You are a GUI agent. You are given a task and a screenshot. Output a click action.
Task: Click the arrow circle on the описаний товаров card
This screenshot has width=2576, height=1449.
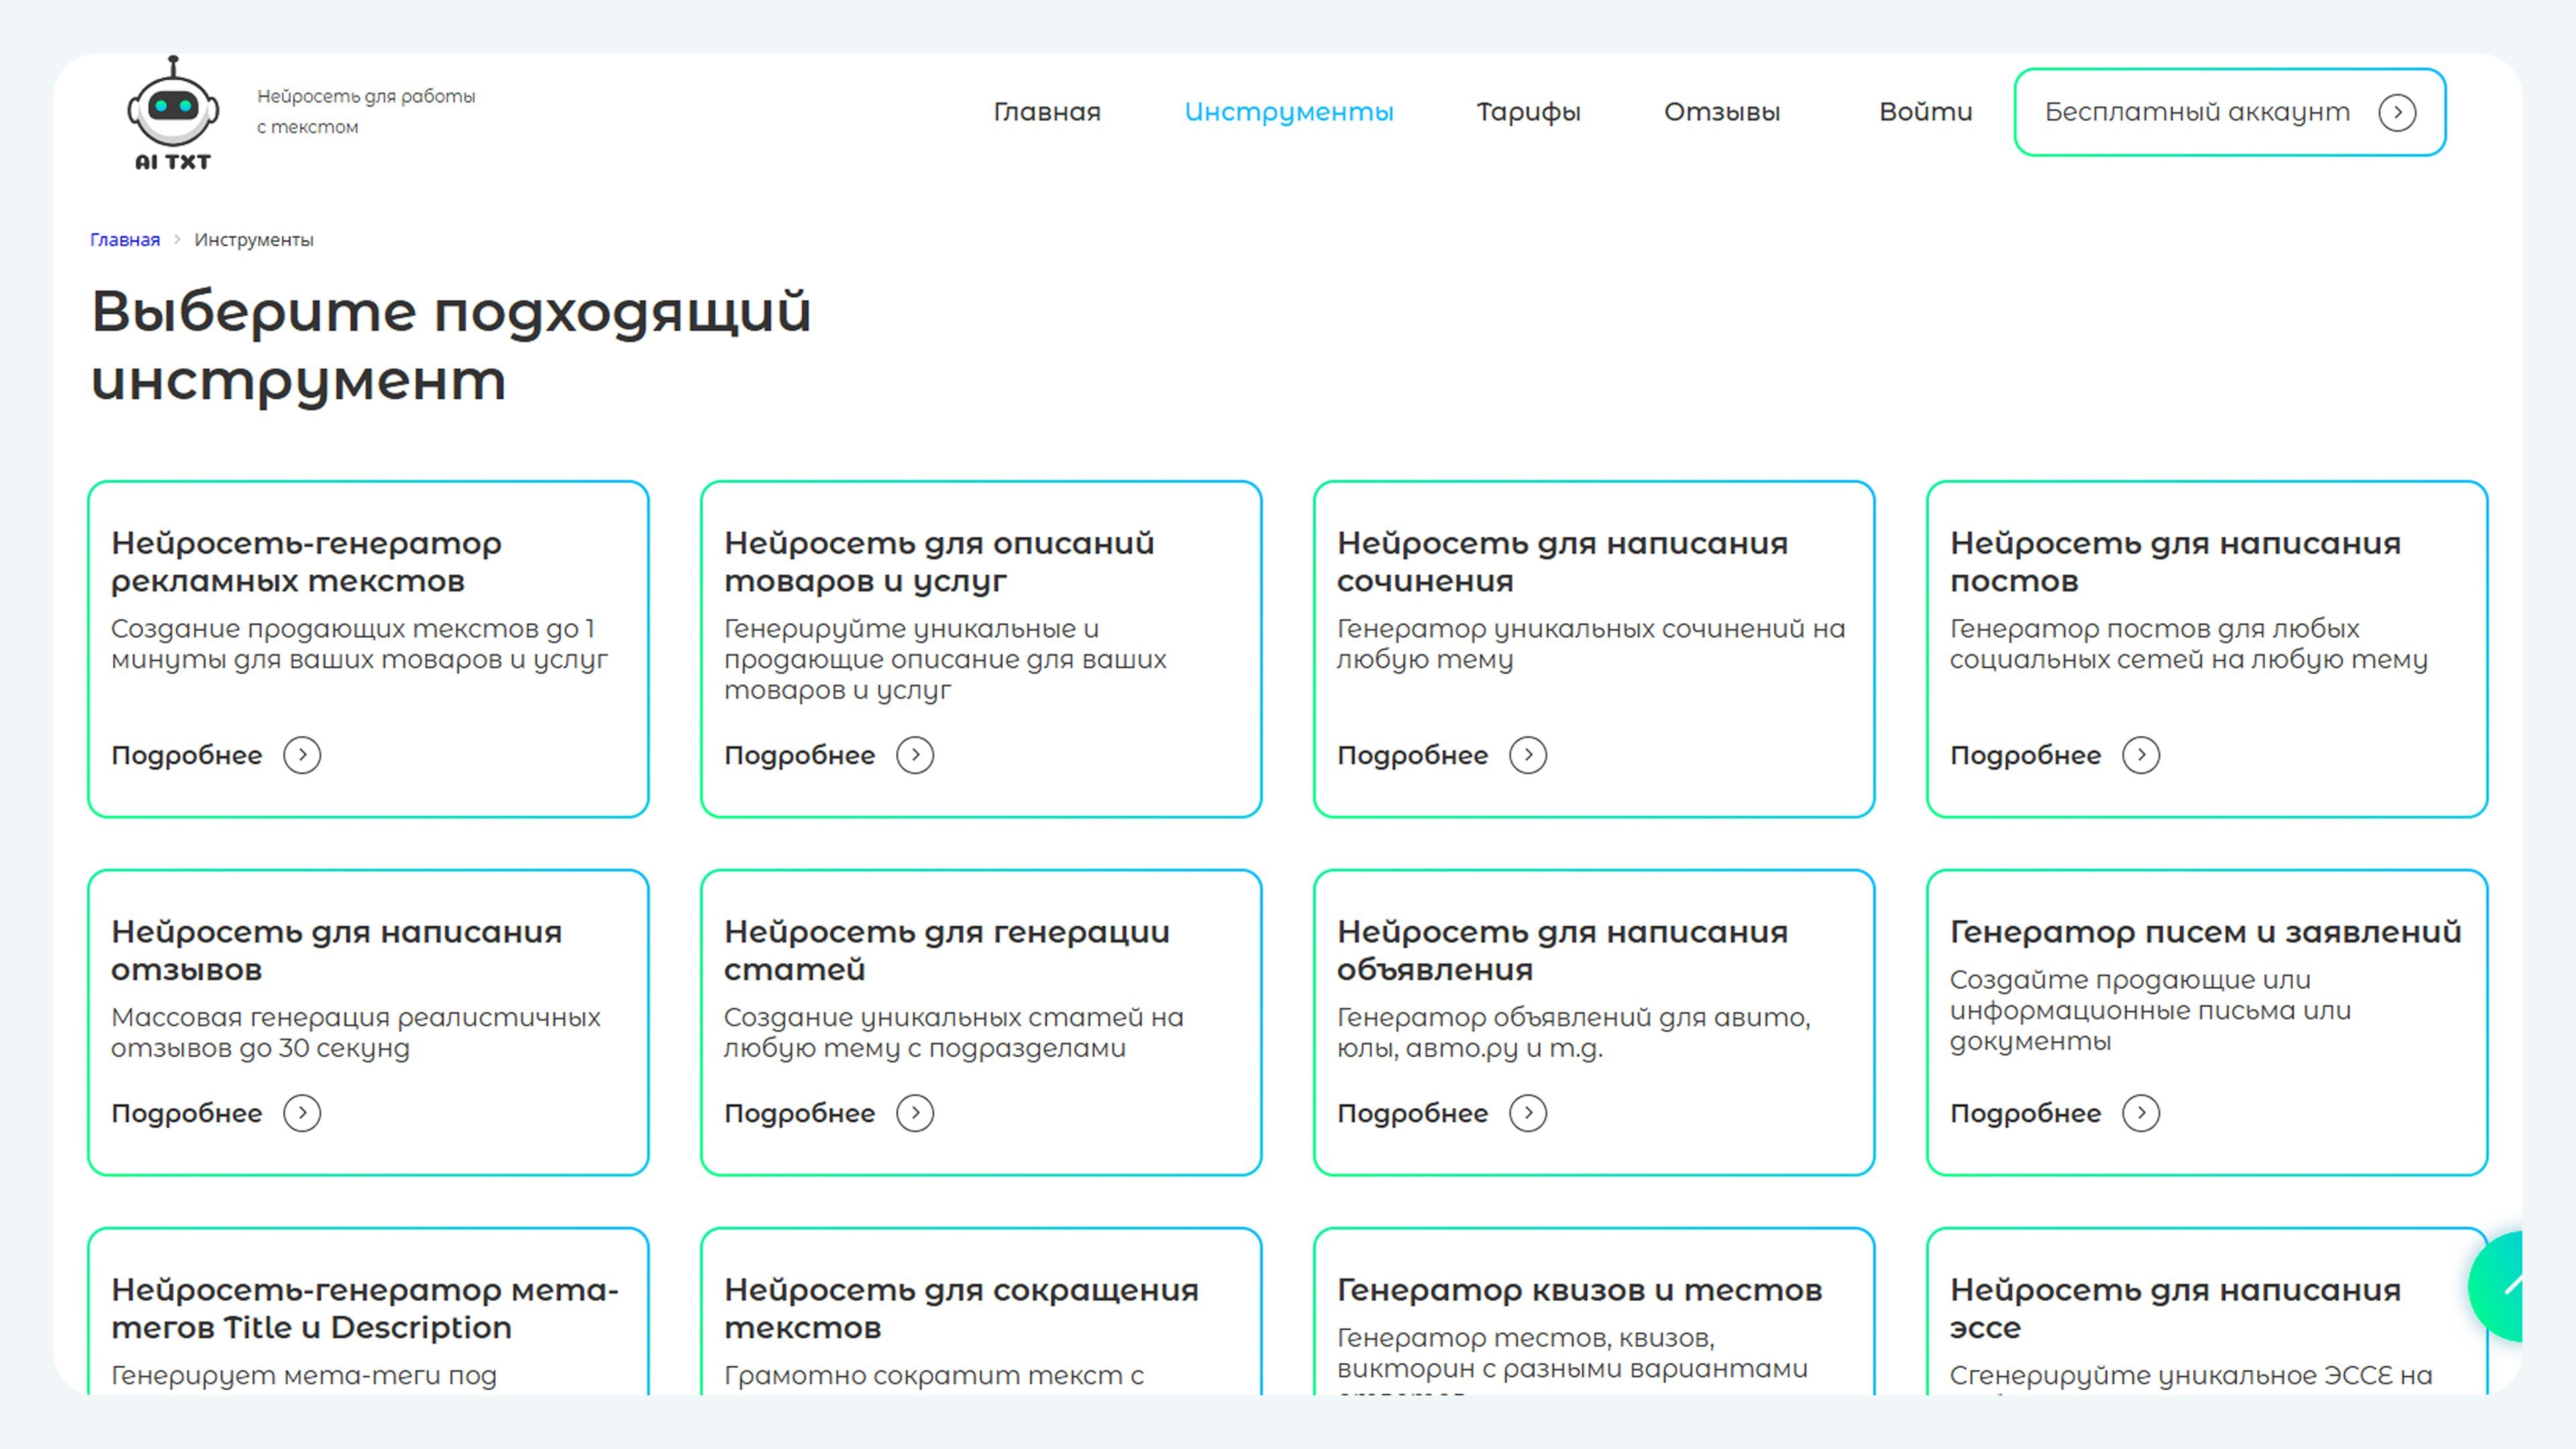914,755
